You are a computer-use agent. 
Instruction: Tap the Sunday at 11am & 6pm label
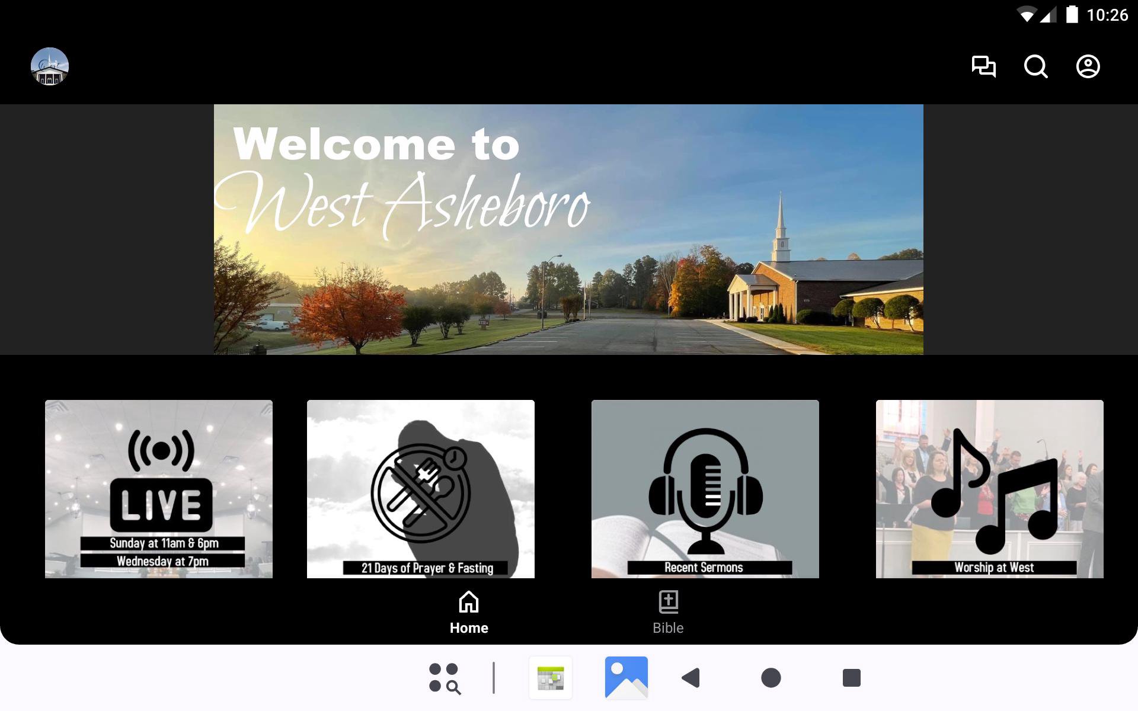click(163, 543)
